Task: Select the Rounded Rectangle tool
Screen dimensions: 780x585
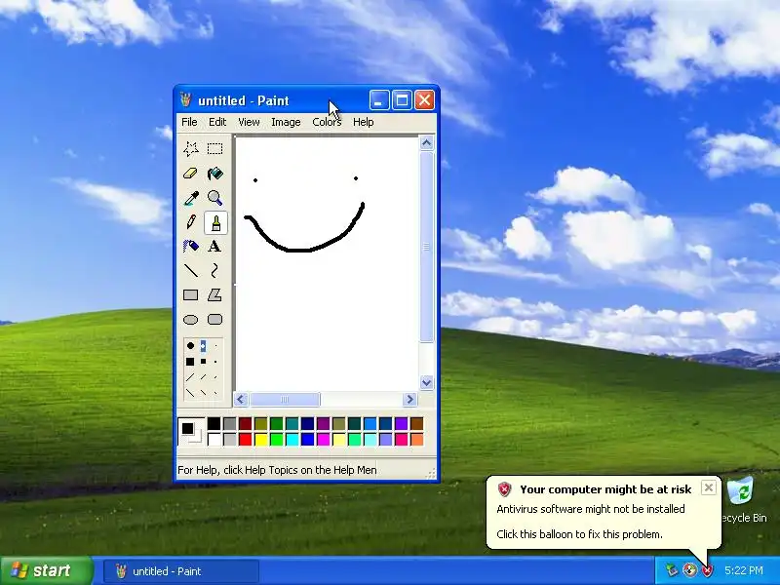Action: [x=214, y=320]
